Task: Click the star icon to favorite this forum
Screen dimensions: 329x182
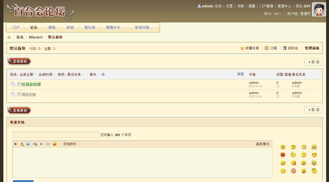Action: click(x=242, y=48)
